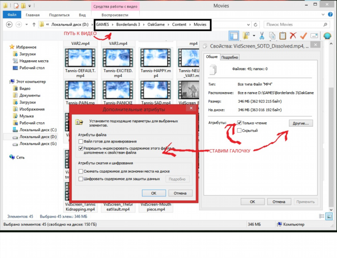Select Локальный диск (C:) in sidebar
The width and height of the screenshot is (337, 258).
coord(38,129)
